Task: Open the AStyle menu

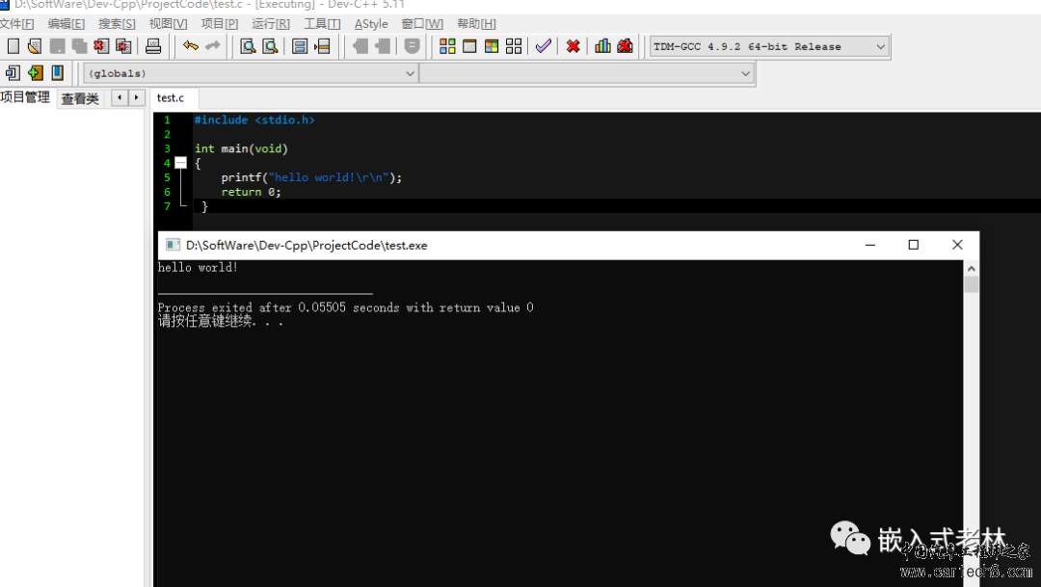Action: (370, 24)
